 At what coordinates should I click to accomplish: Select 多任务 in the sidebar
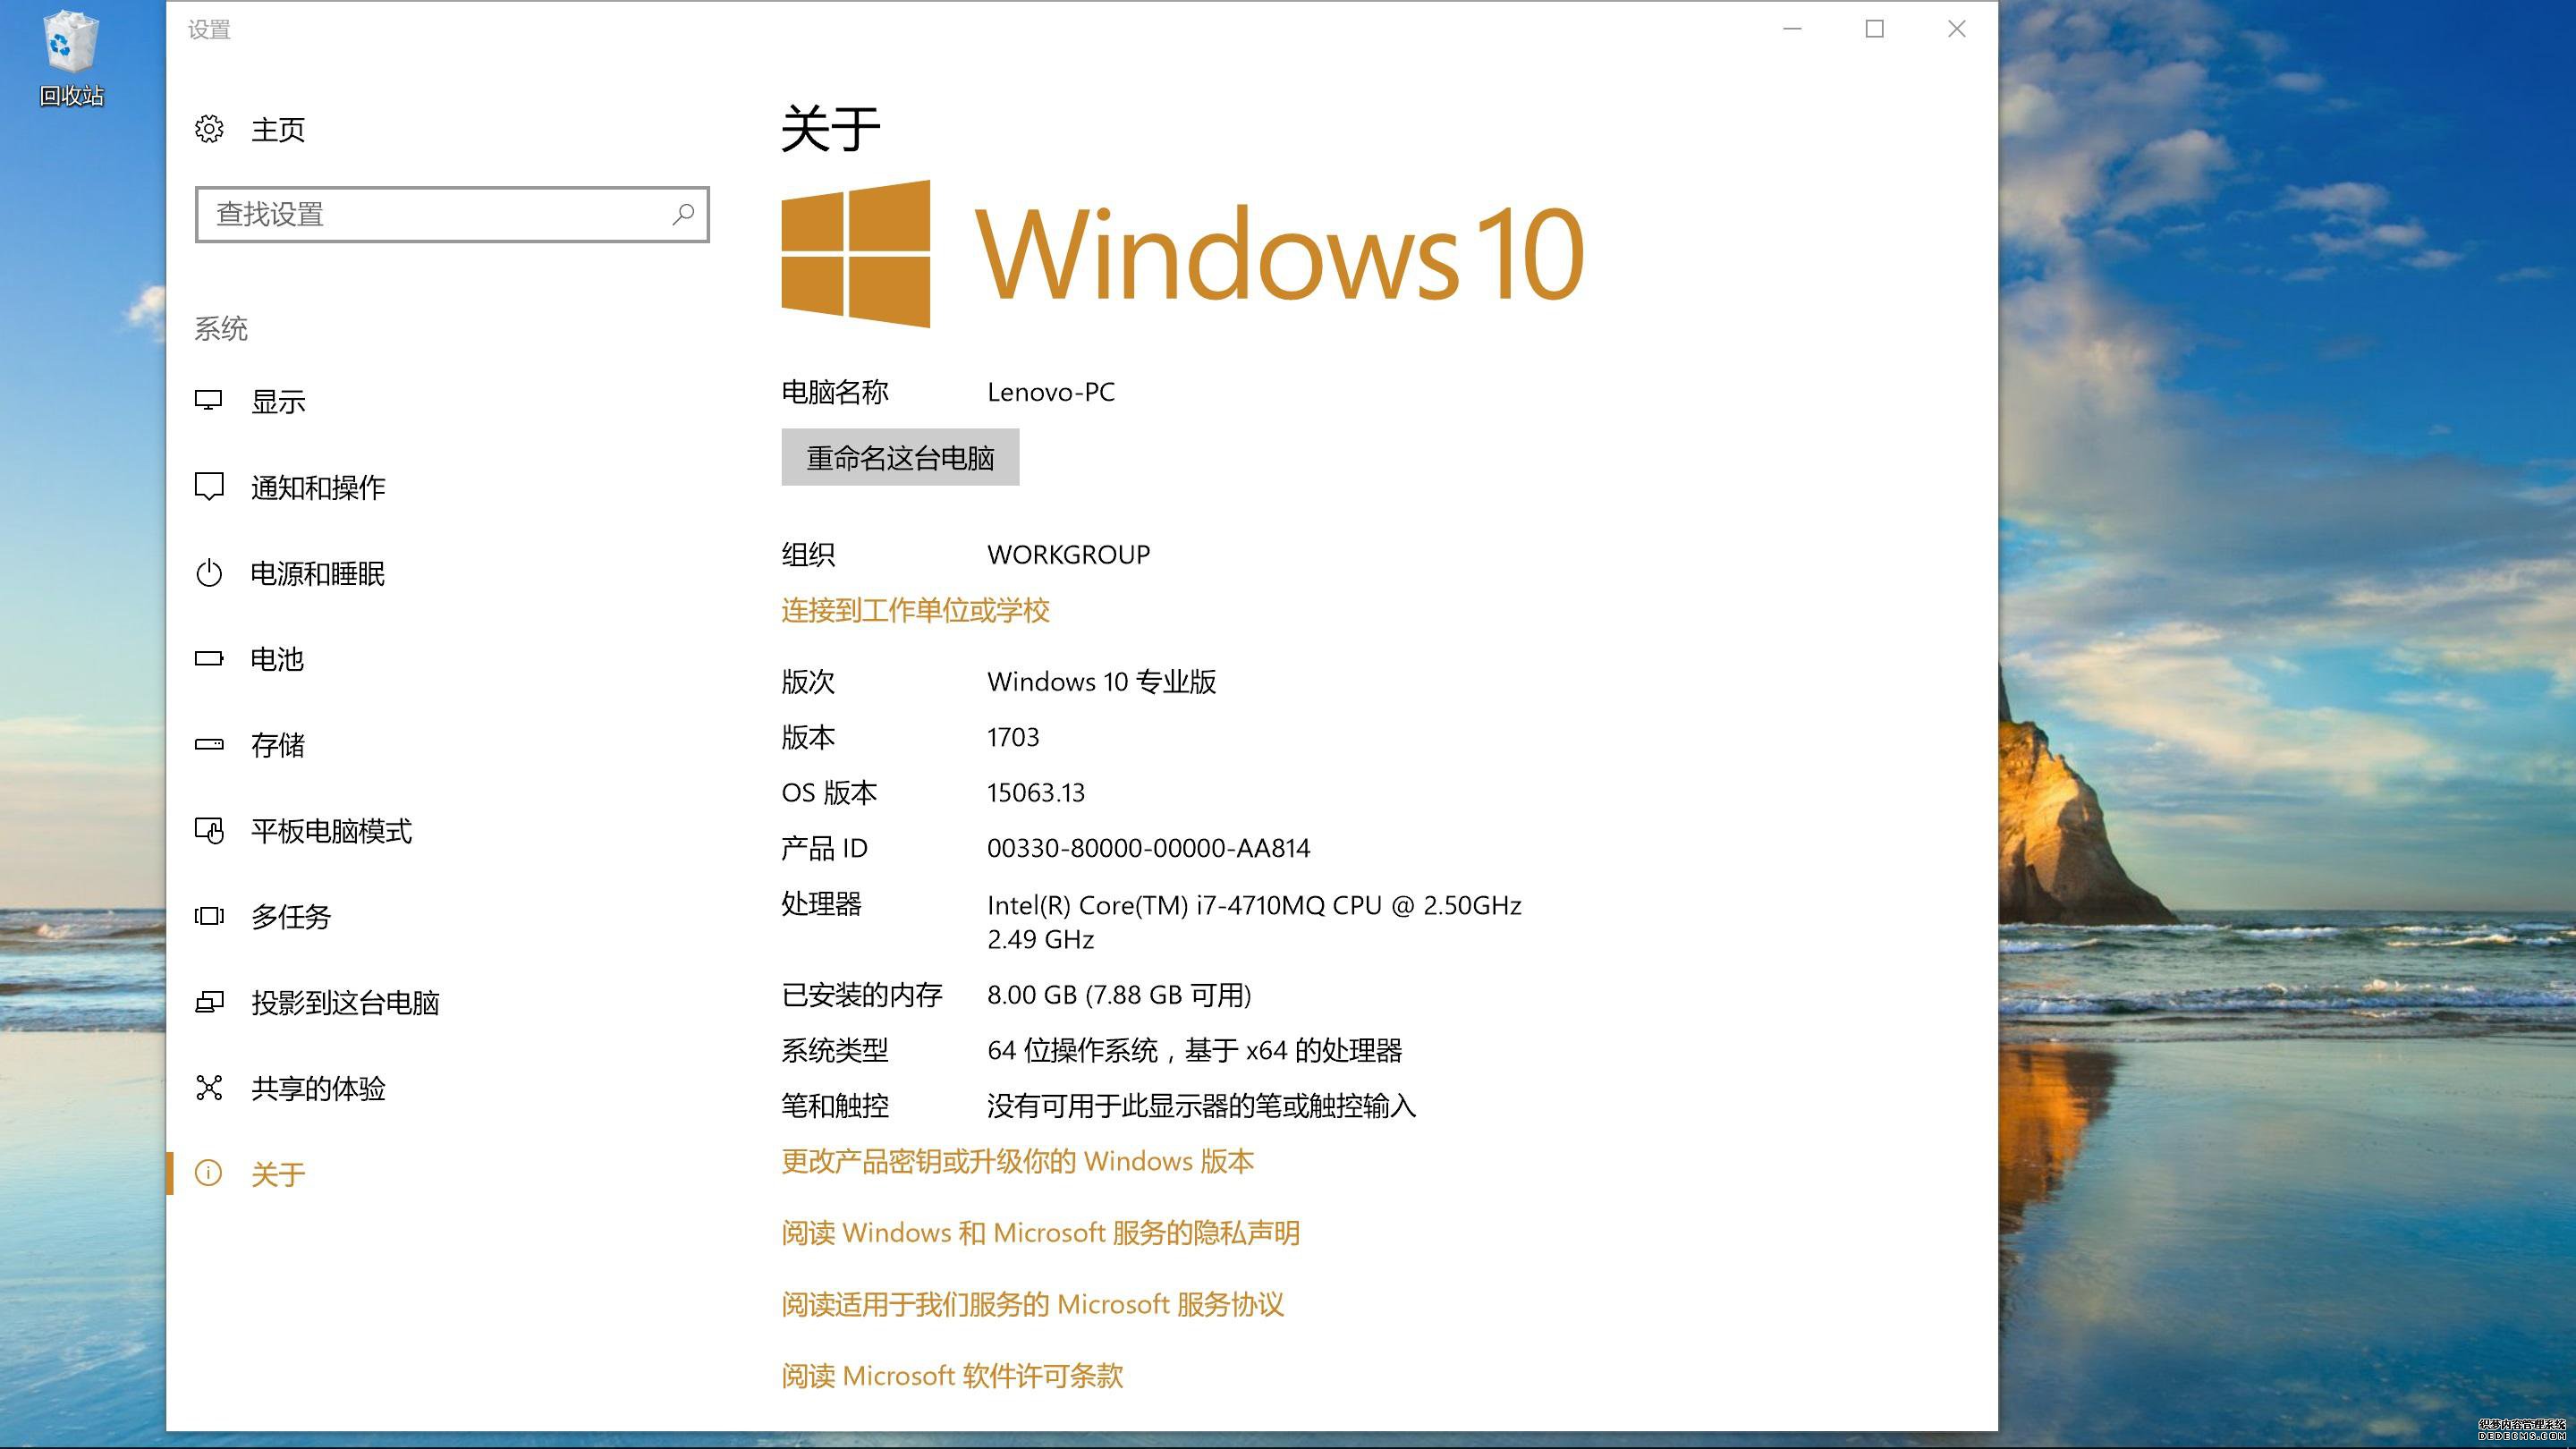click(291, 917)
